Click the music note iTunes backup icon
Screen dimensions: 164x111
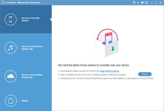pos(11,48)
